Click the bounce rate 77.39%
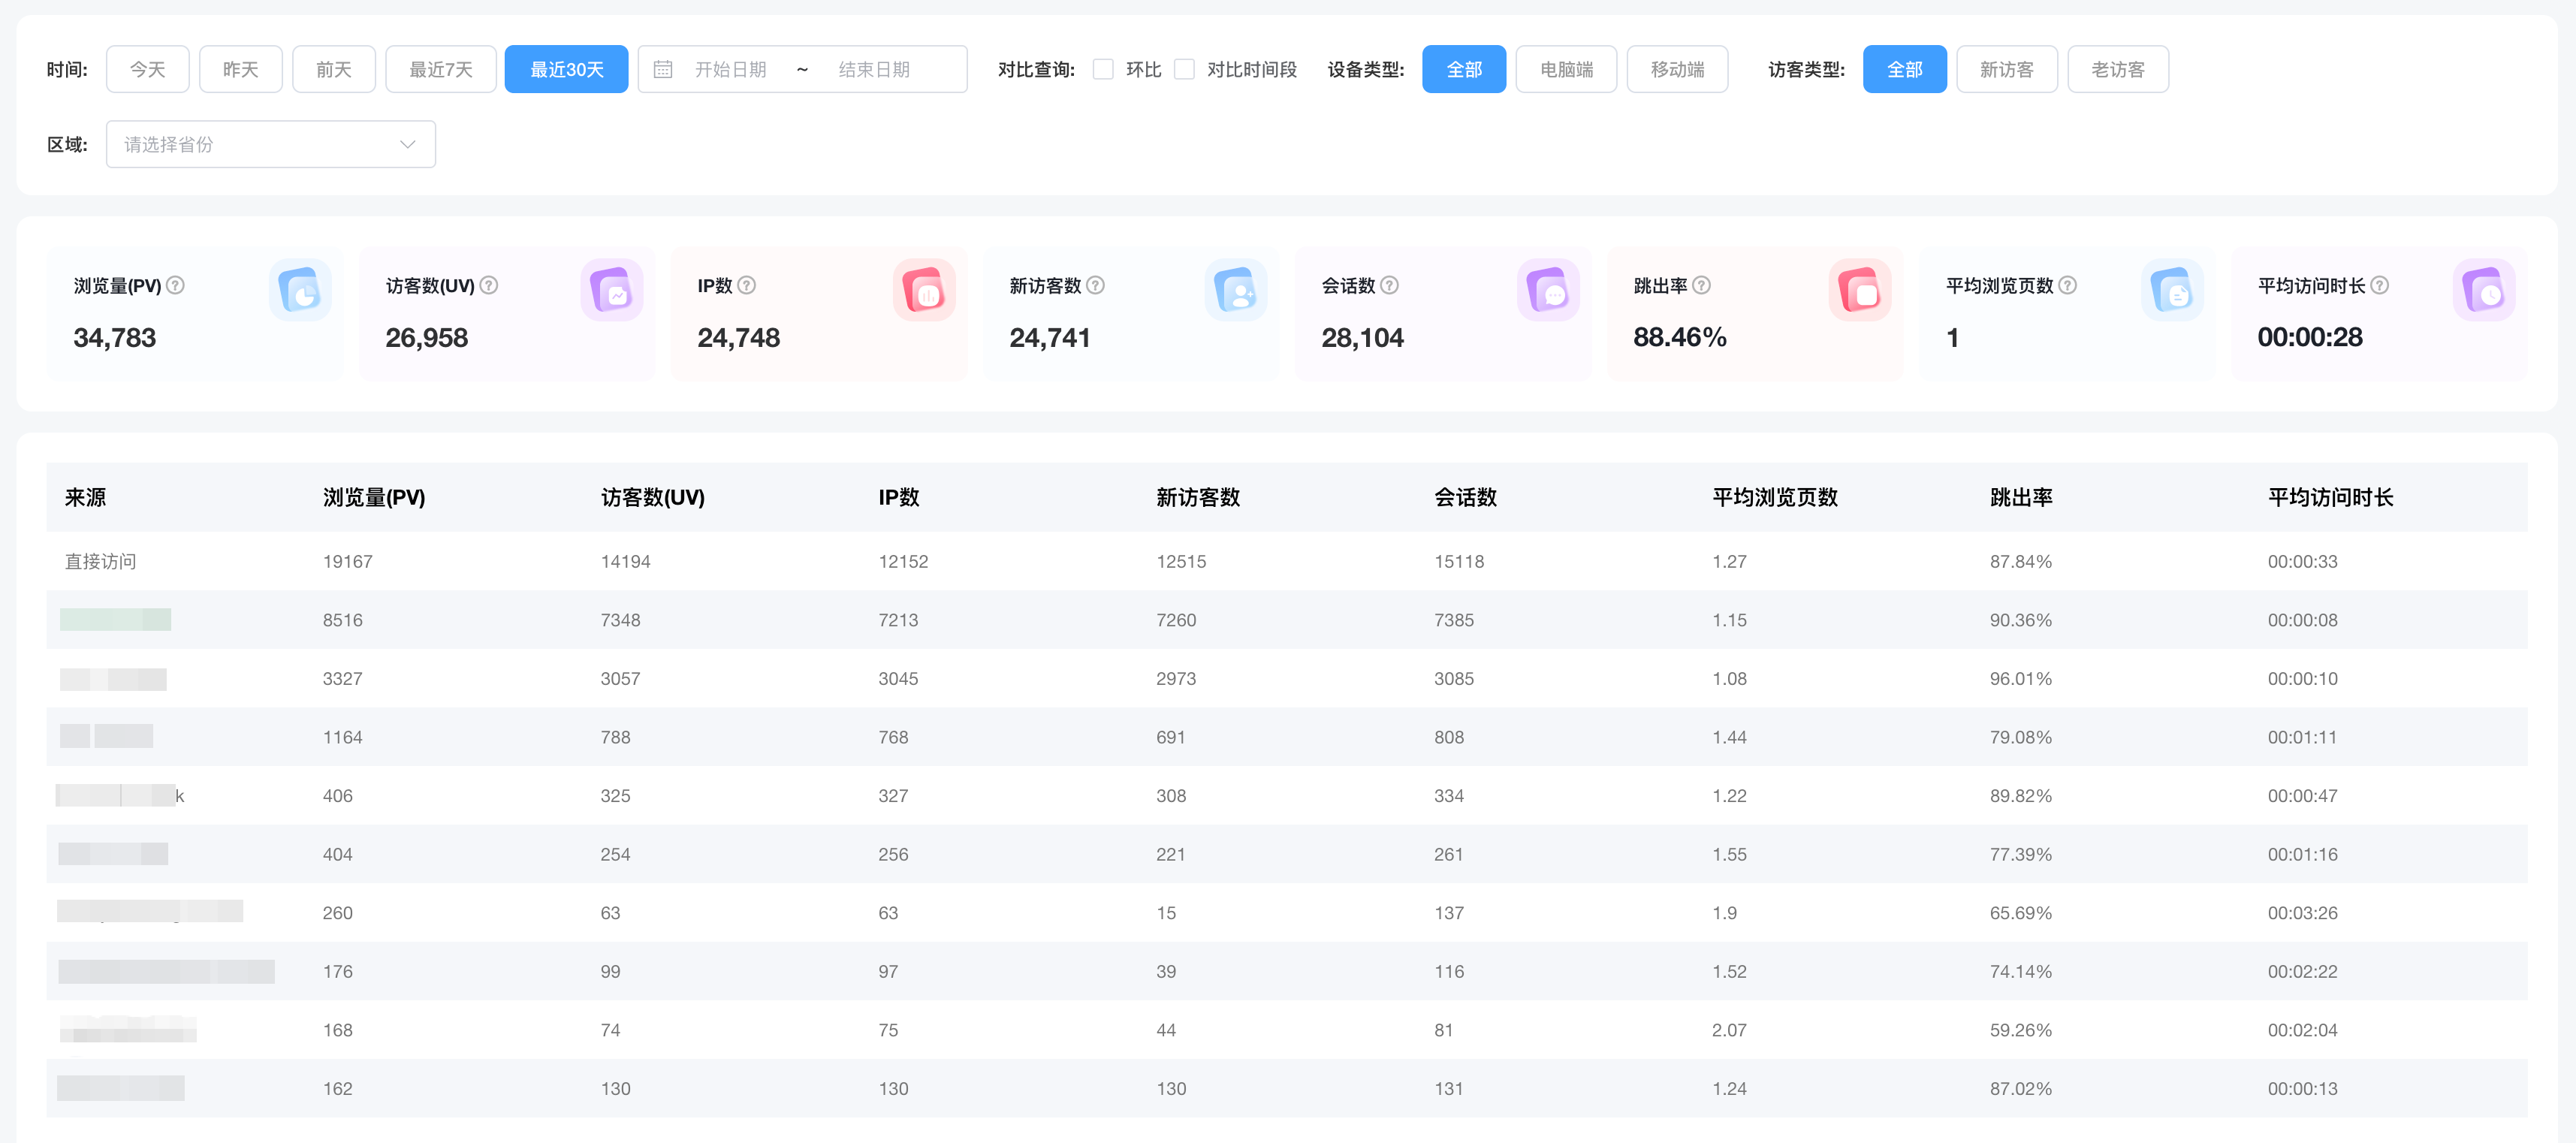 (x=2021, y=854)
